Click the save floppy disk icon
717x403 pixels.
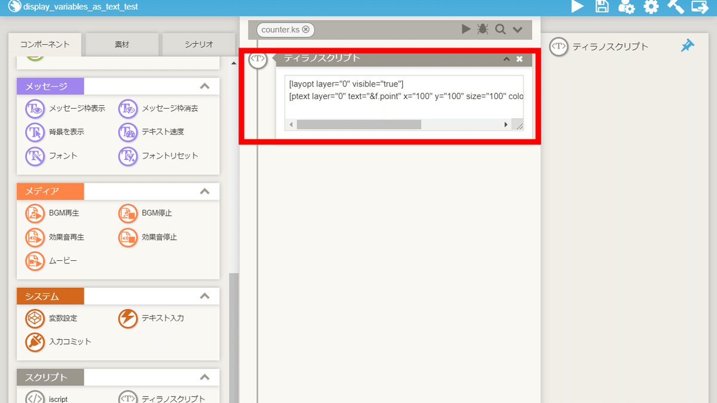(602, 7)
